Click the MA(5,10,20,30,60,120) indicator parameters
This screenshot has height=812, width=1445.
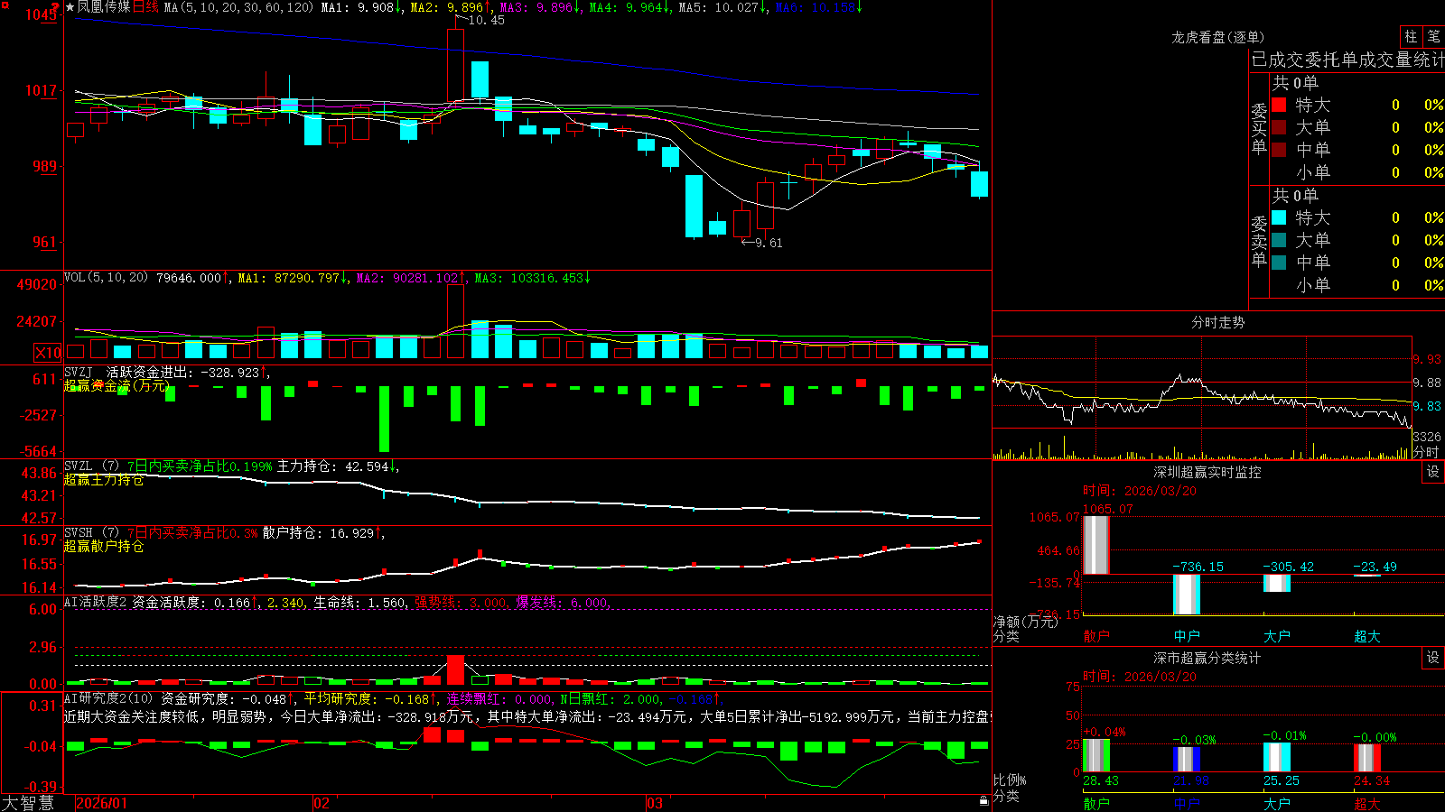(238, 7)
